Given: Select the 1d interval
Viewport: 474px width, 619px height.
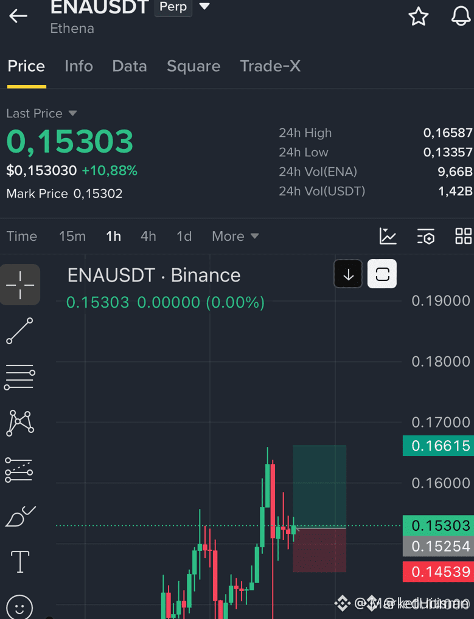Looking at the screenshot, I should coord(184,236).
